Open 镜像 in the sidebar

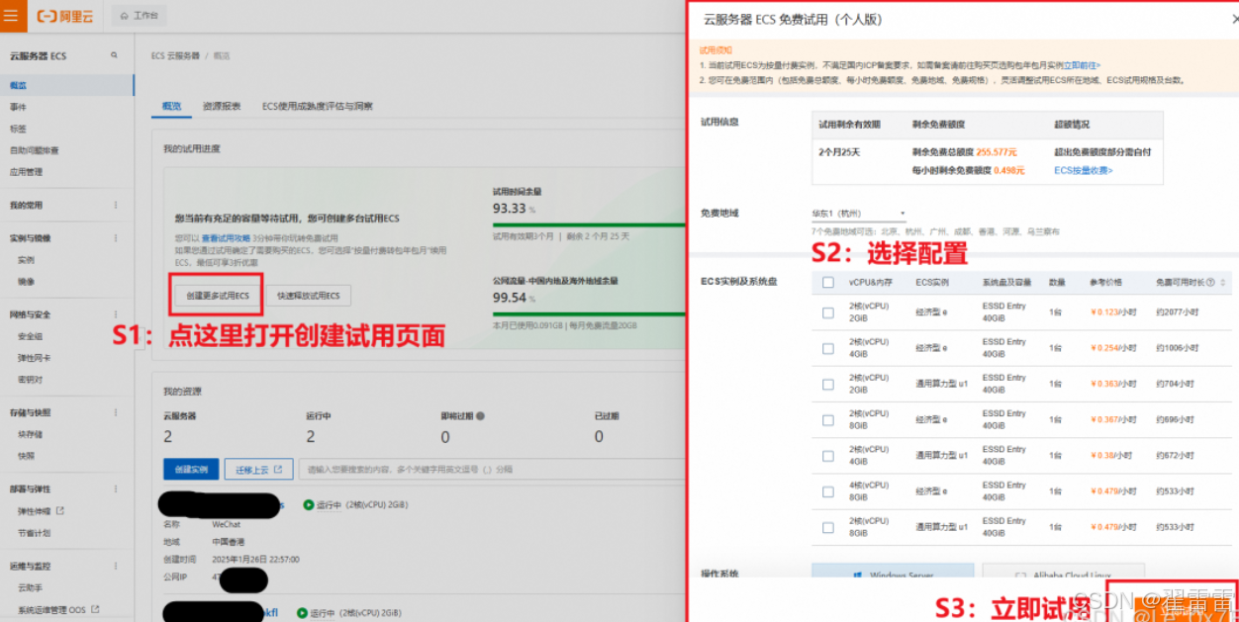click(x=26, y=282)
